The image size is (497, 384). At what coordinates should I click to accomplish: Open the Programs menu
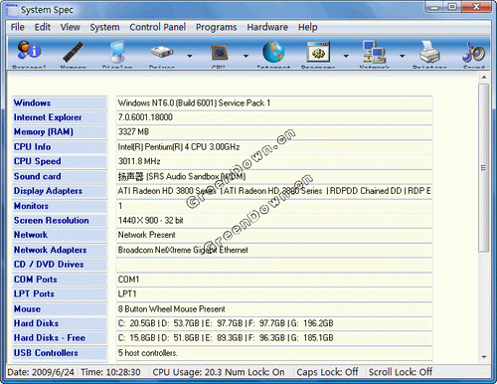pos(217,27)
